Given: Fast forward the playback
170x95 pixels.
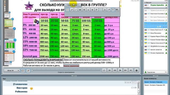Looking at the screenshot, I should (125, 70).
